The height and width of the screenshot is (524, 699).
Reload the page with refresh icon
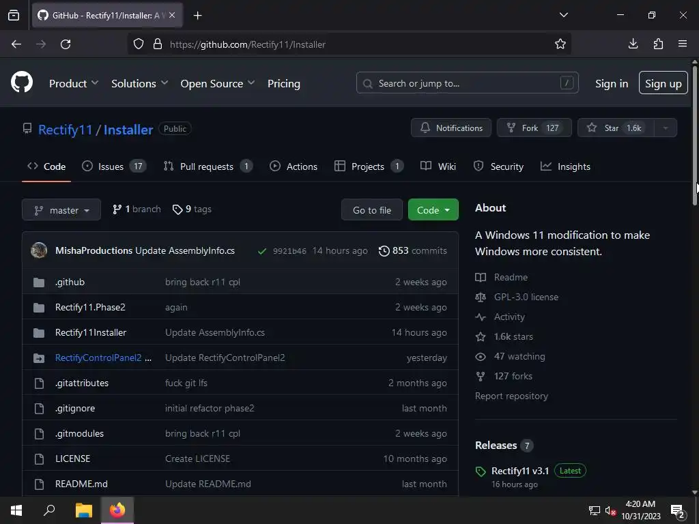(x=66, y=44)
